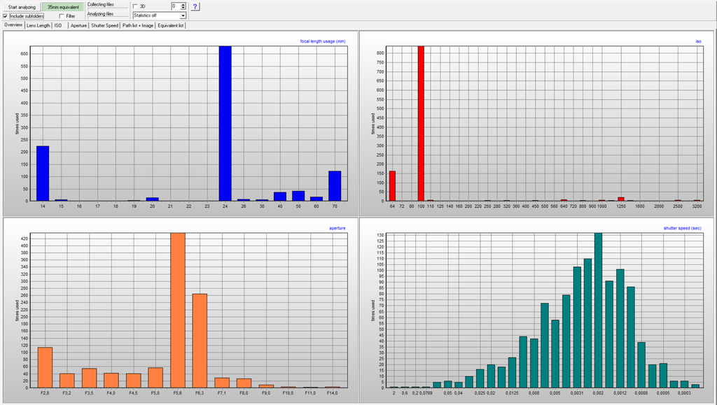
Task: Enable the Filter checkbox
Action: click(x=62, y=16)
